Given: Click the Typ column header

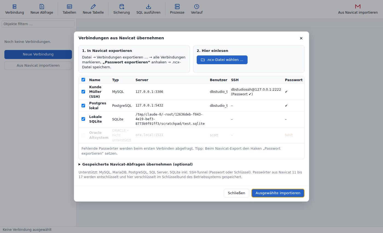Looking at the screenshot, I should [x=115, y=80].
